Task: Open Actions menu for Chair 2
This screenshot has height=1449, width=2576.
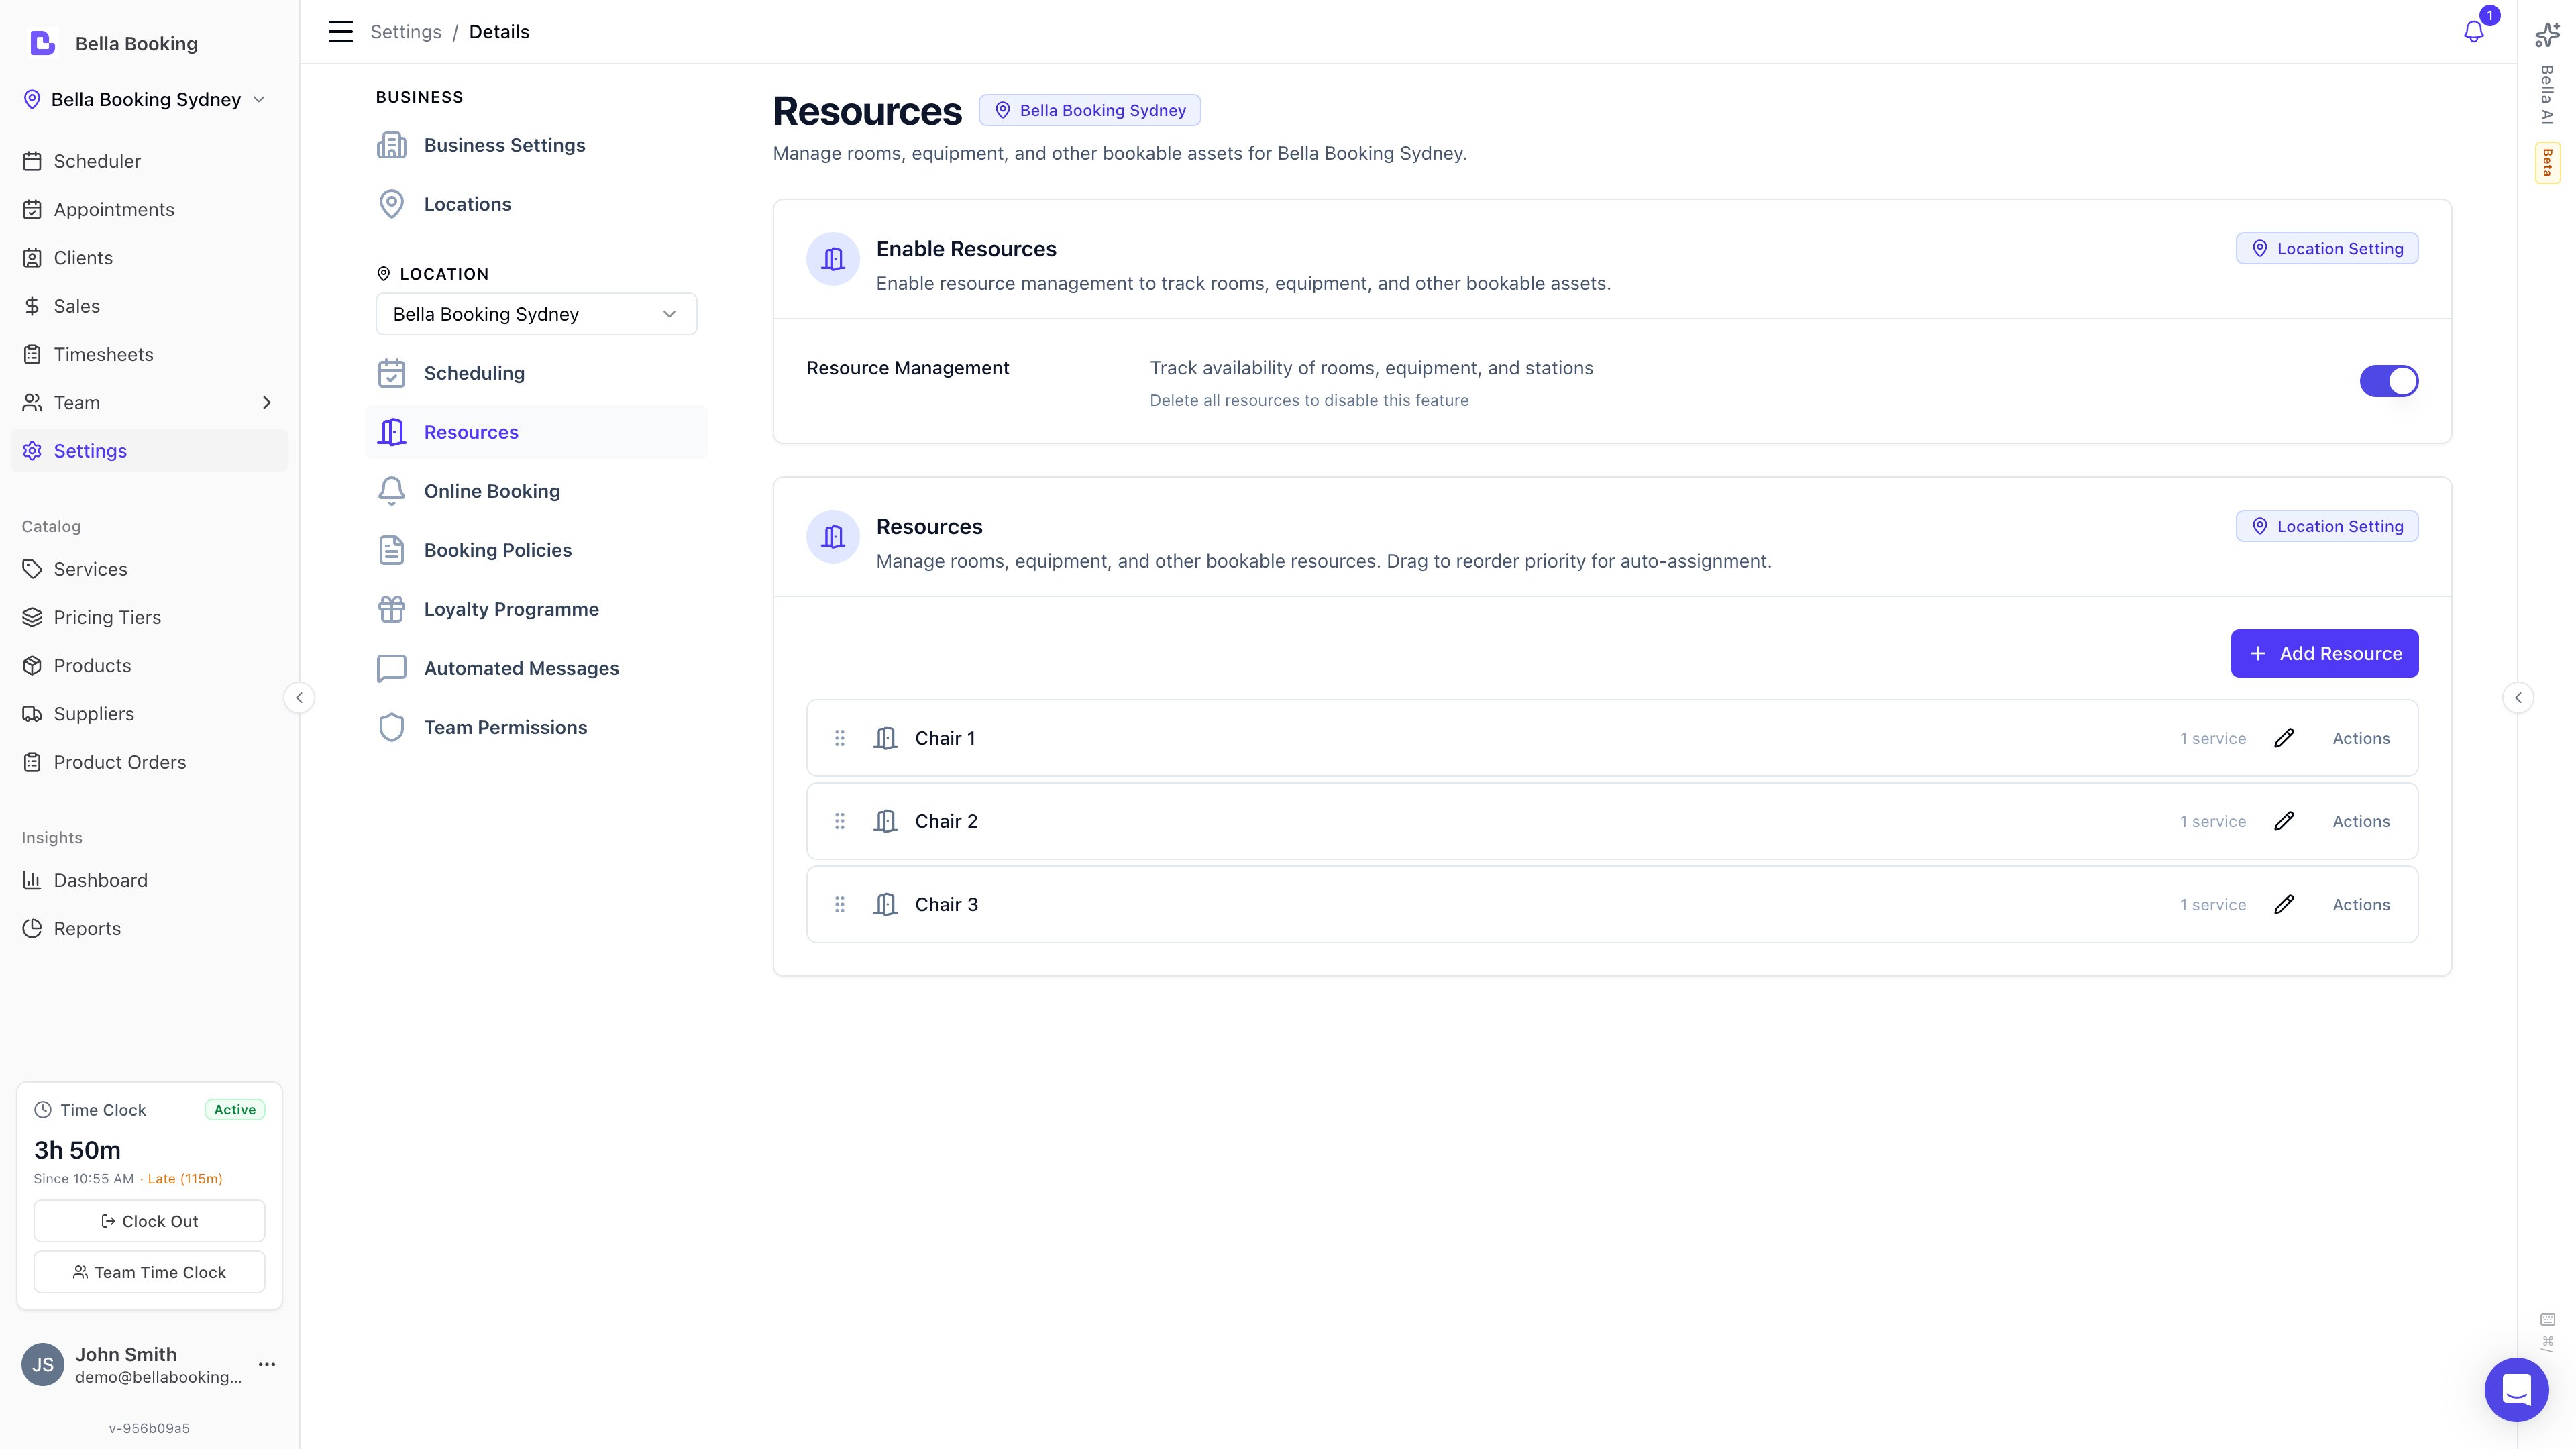Action: pyautogui.click(x=2361, y=821)
